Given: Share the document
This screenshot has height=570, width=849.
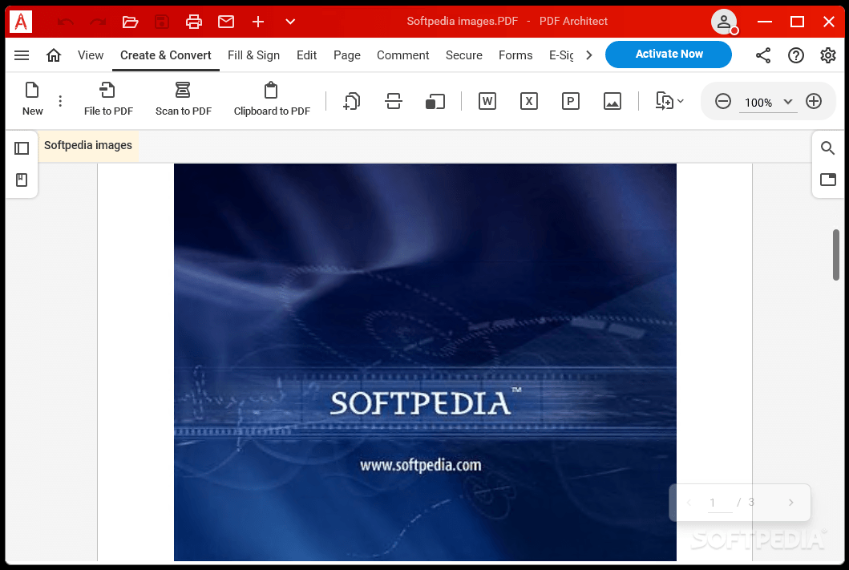Looking at the screenshot, I should click(763, 55).
